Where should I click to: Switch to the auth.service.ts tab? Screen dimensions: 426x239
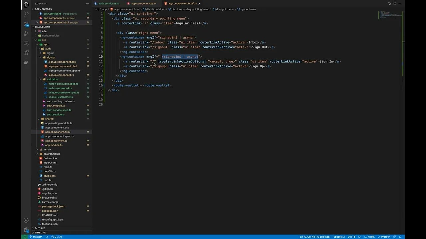(107, 4)
